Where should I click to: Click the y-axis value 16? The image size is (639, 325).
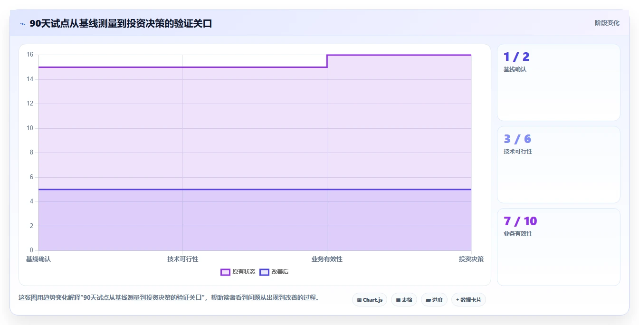click(30, 55)
